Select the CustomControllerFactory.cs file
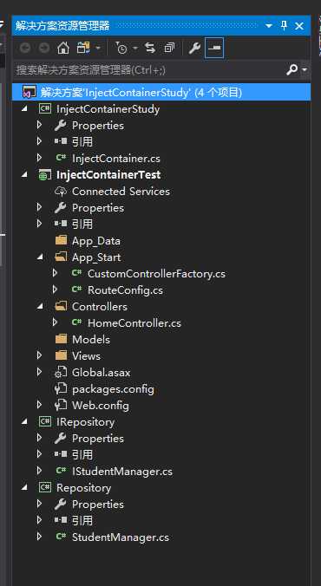Viewport: 321px width, 586px height. click(156, 274)
